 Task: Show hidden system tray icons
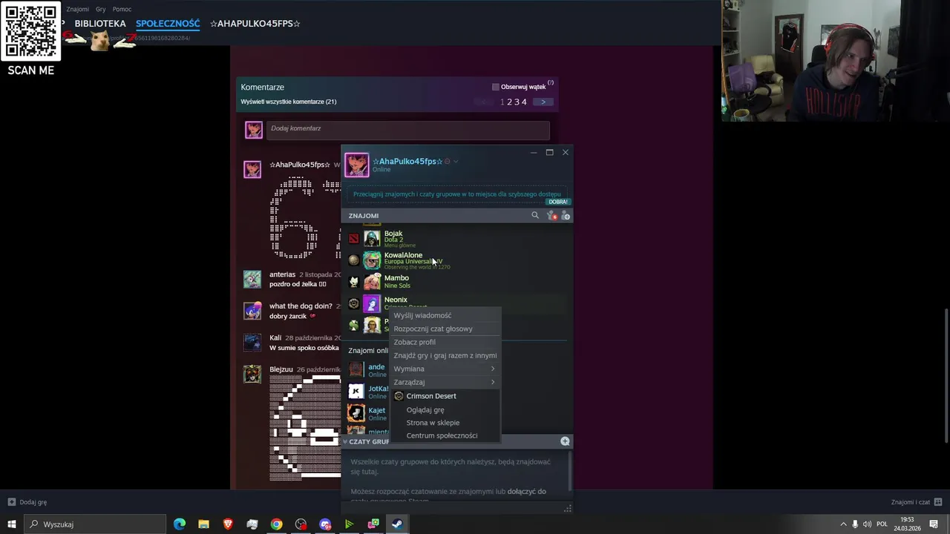pos(843,524)
